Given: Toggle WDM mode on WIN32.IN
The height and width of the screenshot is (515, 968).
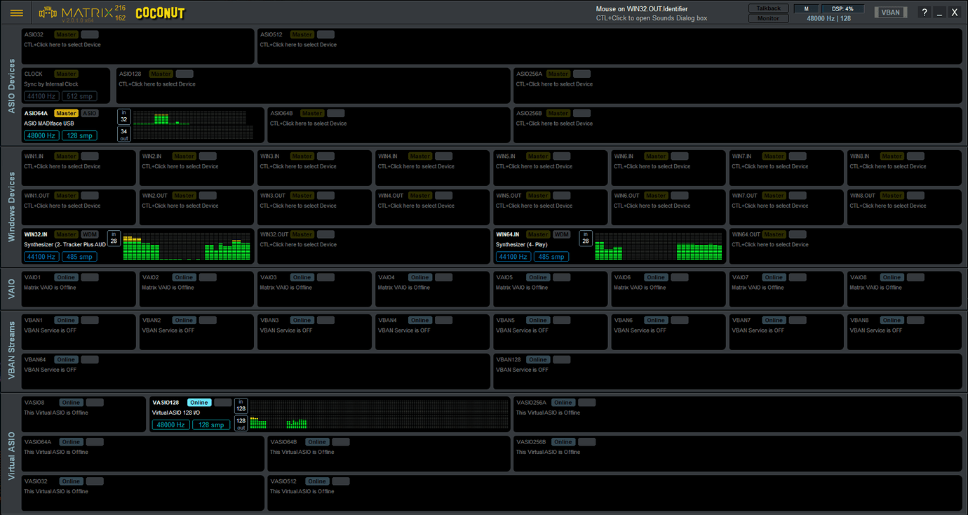Looking at the screenshot, I should (91, 234).
